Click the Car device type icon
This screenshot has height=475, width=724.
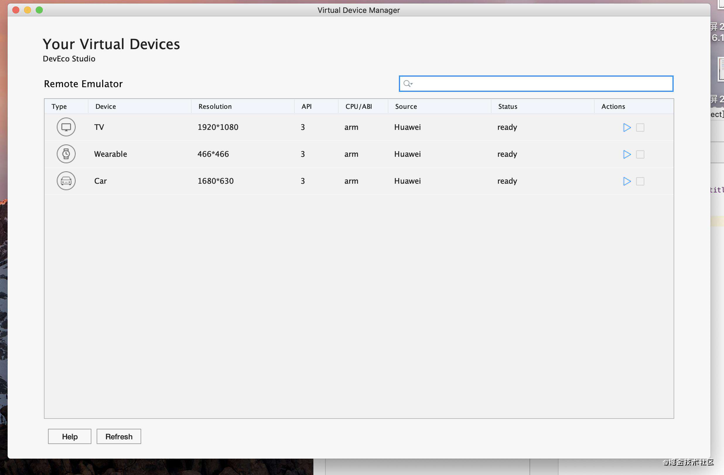coord(66,181)
